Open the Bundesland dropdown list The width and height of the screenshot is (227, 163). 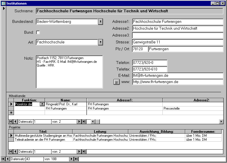100,22
